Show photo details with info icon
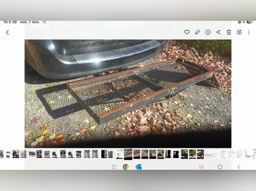This screenshot has height=191, width=256. [208, 32]
